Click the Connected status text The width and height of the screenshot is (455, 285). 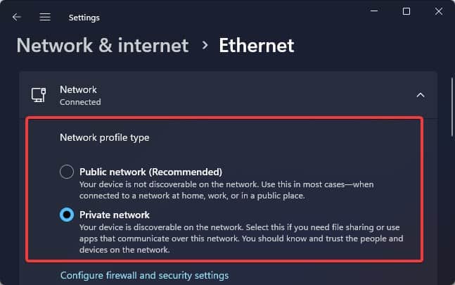click(80, 102)
